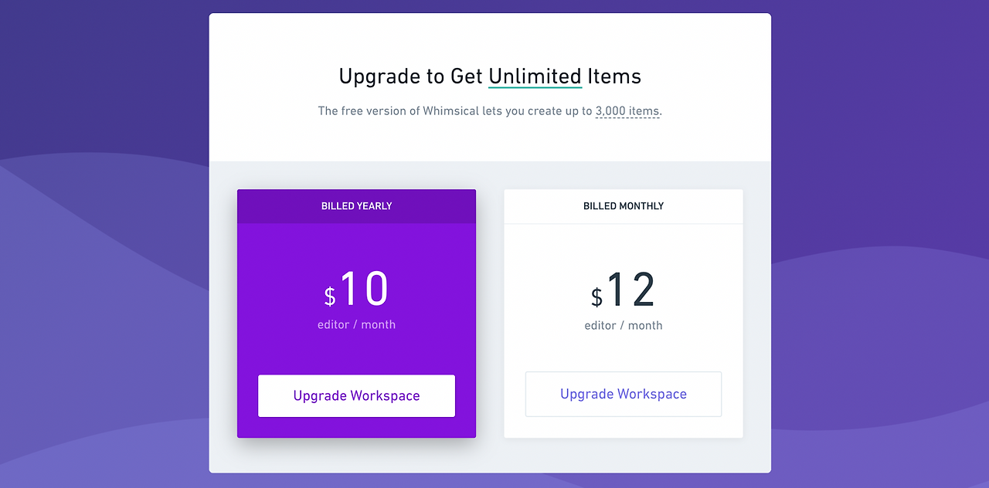The height and width of the screenshot is (488, 989).
Task: Click Upgrade Workspace on the monthly plan
Action: pos(624,394)
